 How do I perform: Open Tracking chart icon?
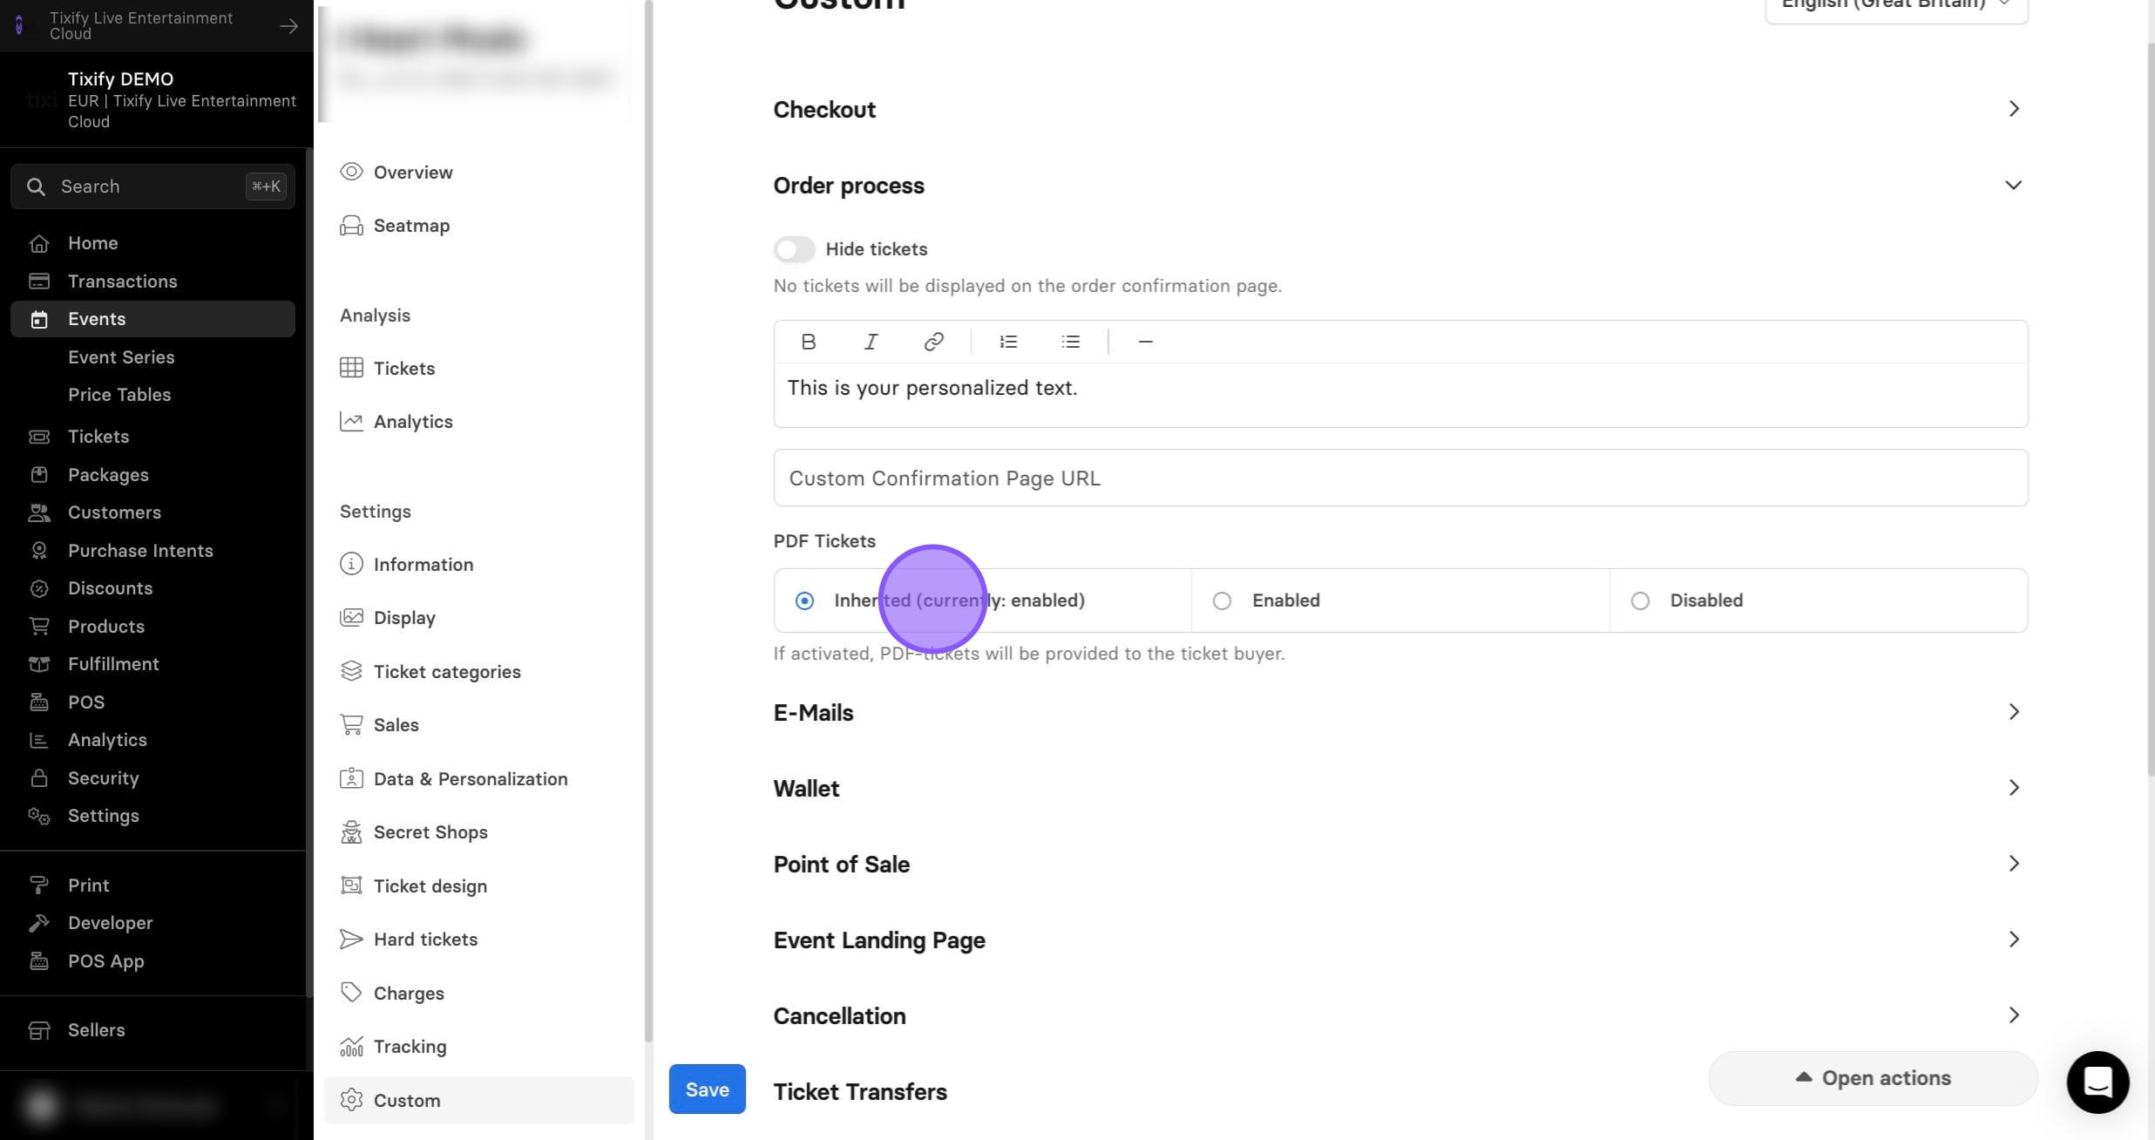(x=351, y=1046)
